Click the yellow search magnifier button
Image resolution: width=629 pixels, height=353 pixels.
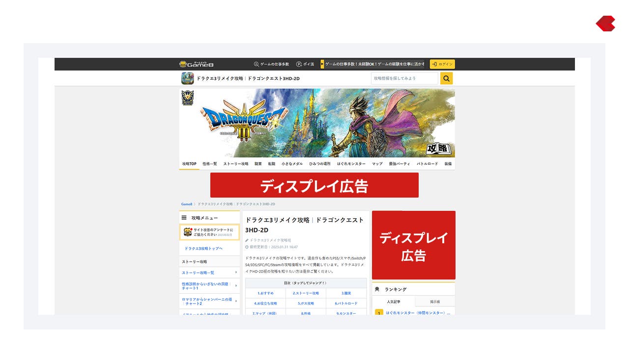tap(446, 78)
